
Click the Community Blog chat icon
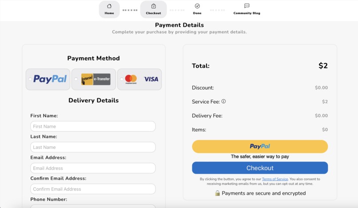coord(247,6)
